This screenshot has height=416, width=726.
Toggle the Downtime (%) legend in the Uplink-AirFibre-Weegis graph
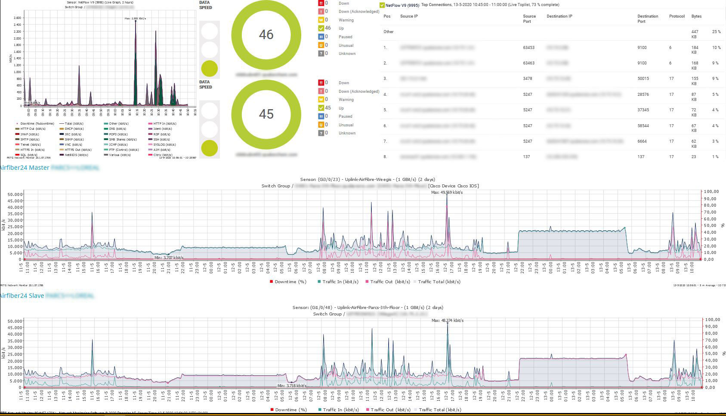[288, 282]
